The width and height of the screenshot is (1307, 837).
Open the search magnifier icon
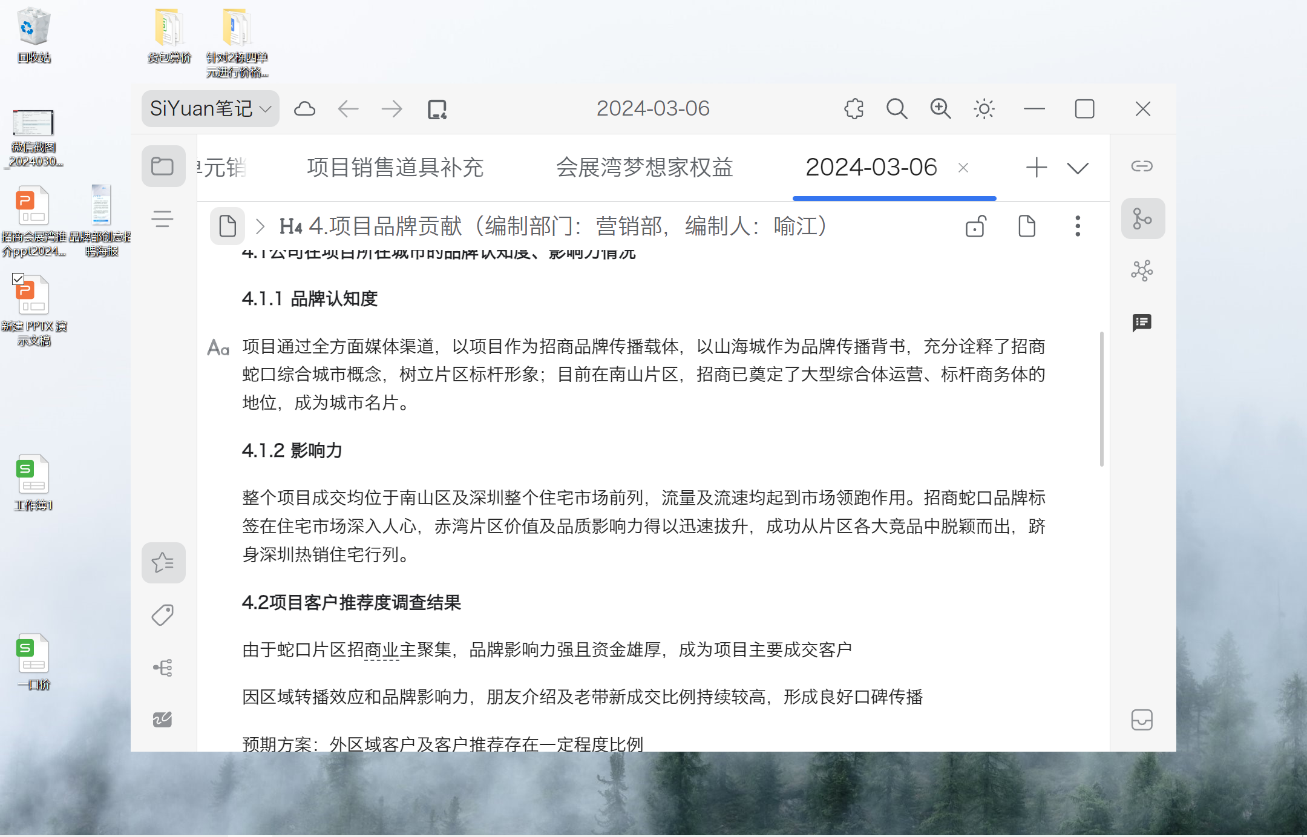(896, 109)
